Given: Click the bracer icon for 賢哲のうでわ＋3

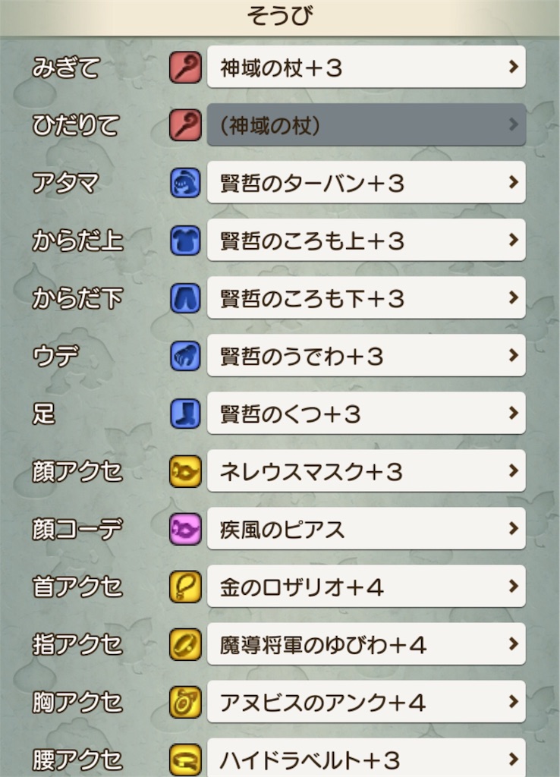Looking at the screenshot, I should click(185, 355).
